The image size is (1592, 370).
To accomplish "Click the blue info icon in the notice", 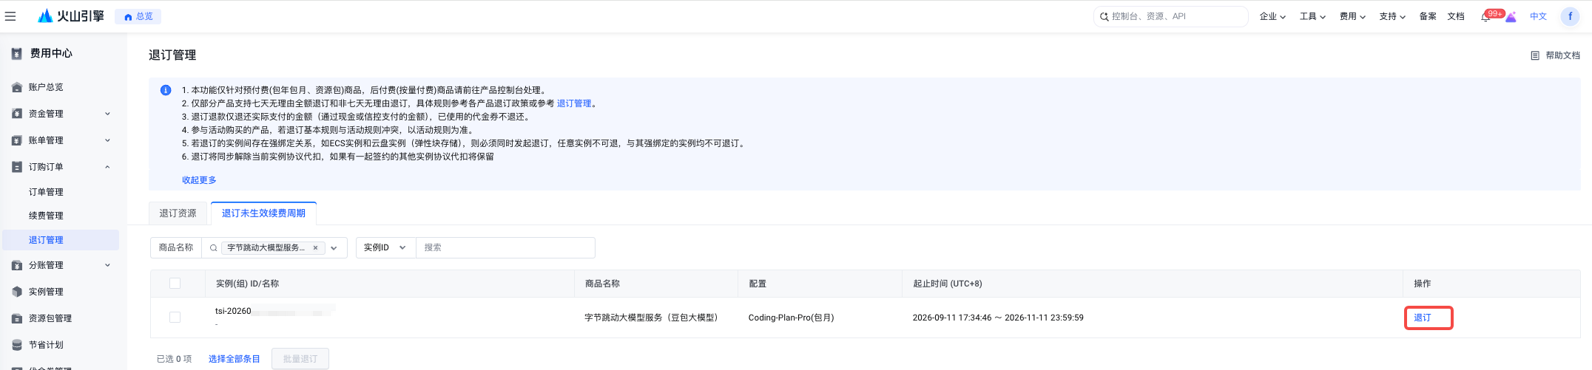I will coord(166,90).
